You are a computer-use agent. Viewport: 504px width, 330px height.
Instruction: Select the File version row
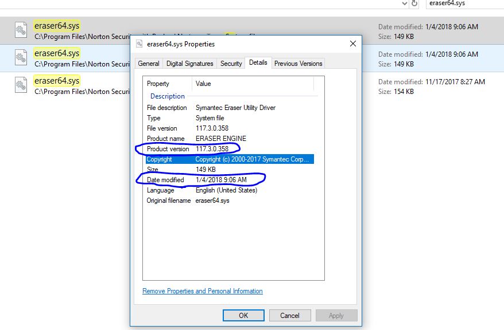point(230,128)
